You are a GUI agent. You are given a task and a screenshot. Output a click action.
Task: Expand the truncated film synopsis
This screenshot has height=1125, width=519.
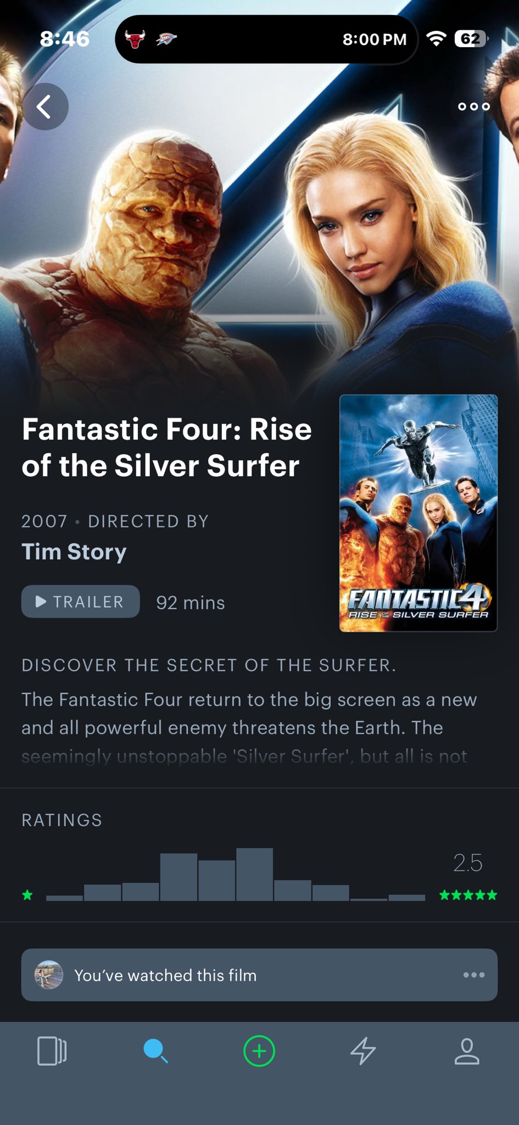tap(249, 728)
